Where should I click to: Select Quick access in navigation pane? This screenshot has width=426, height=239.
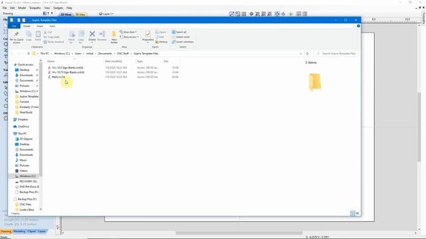coord(25,64)
